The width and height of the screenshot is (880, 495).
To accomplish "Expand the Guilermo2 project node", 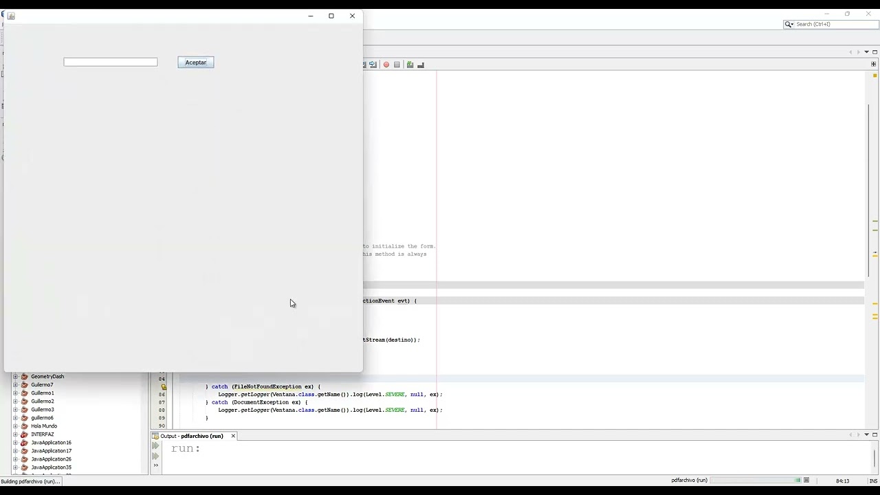I will (15, 401).
